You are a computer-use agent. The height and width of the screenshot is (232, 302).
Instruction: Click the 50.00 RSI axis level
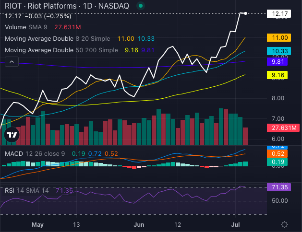tap(279, 201)
